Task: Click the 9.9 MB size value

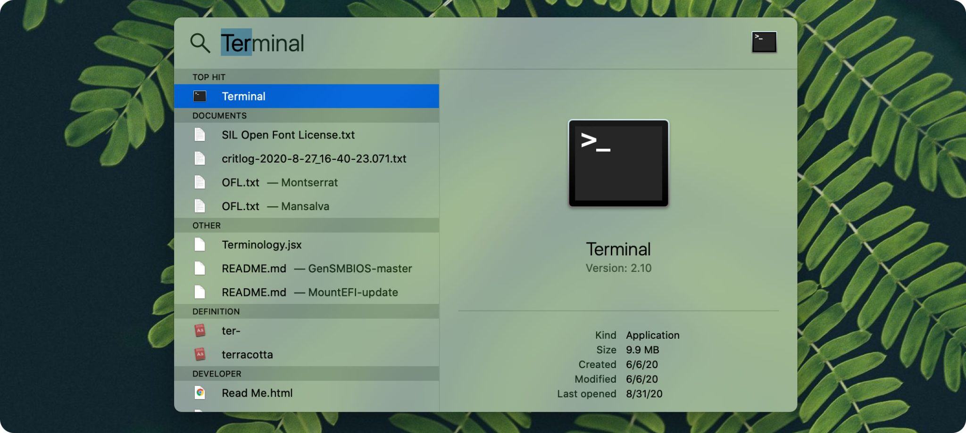Action: (642, 350)
